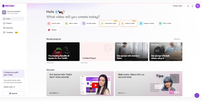202x101 pixels.
Task: Click the New badge on Summarize video
Action: 116,21
